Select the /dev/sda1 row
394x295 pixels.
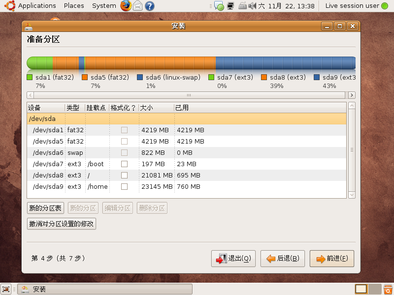[x=187, y=130]
